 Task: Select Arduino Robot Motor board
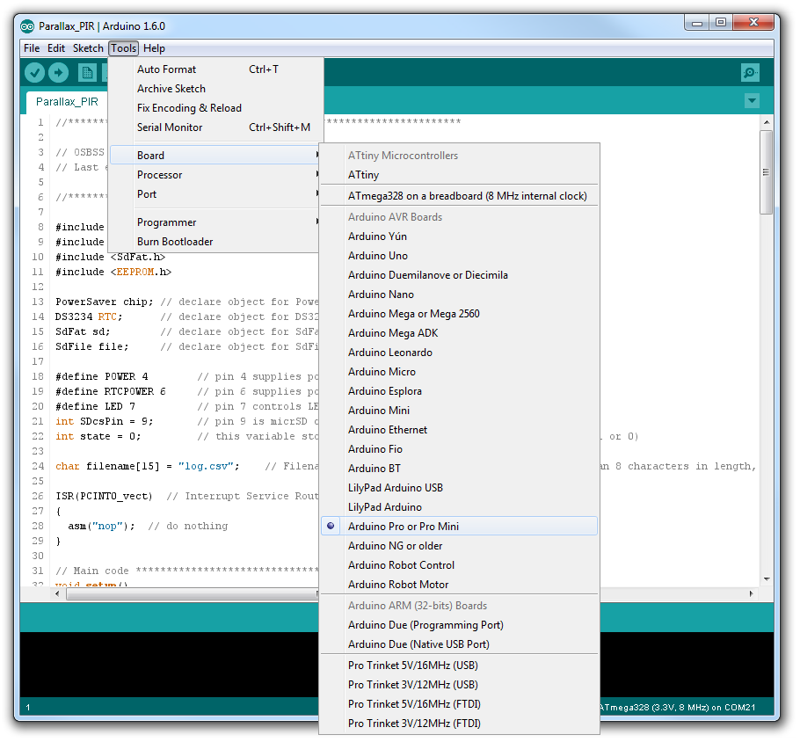(459, 585)
